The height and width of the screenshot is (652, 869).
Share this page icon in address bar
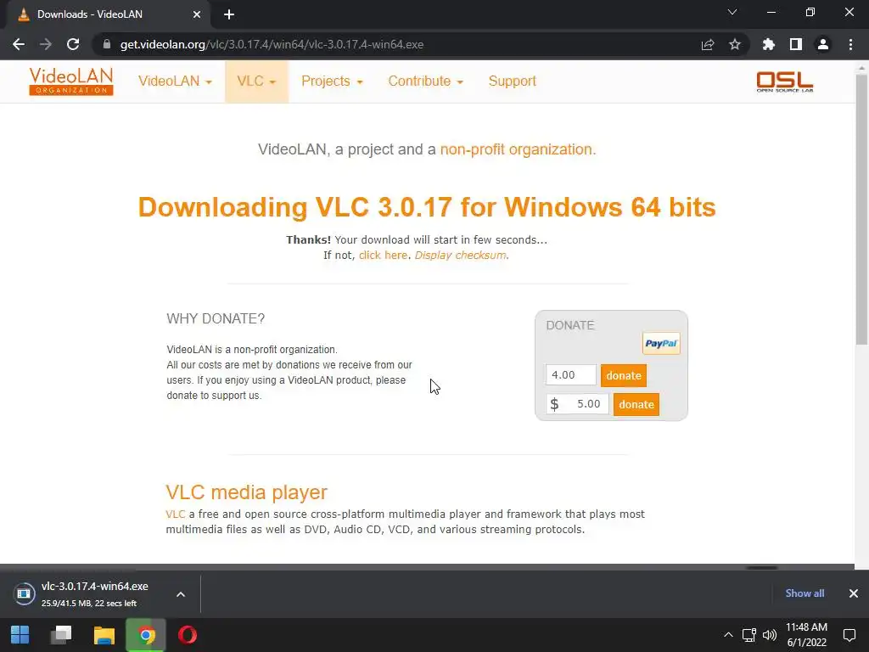pos(708,44)
